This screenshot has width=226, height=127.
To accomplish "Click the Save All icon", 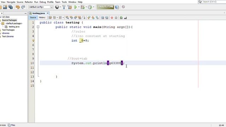I will 11,7.
